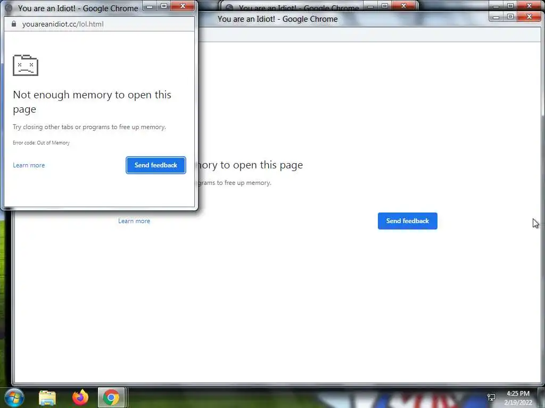Open Learn more link in small front window
This screenshot has width=545, height=408.
29,165
